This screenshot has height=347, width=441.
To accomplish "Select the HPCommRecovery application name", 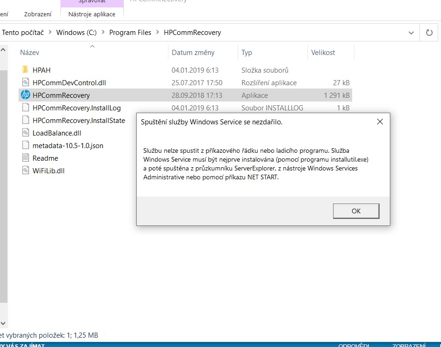I will (x=61, y=95).
